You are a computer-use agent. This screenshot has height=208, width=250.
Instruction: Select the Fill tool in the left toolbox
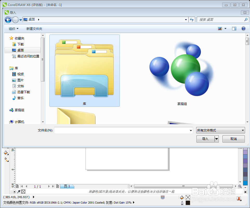click(x=6, y=153)
